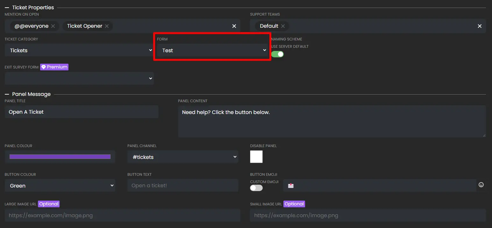
Task: Collapse the Ticket Properties section
Action: tap(7, 8)
